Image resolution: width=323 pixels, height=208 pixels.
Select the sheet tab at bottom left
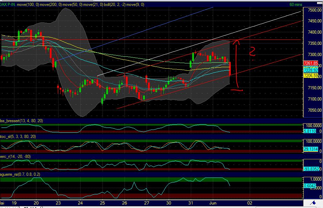[x=32, y=206]
